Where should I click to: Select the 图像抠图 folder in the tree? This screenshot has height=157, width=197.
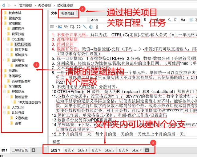(x=21, y=65)
